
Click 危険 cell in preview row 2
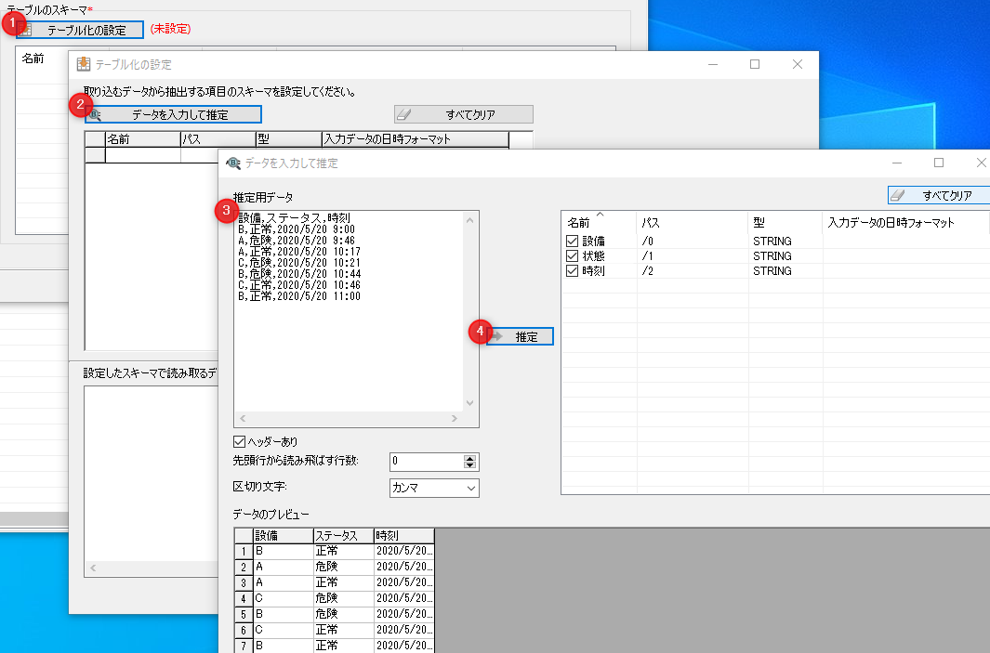point(343,567)
